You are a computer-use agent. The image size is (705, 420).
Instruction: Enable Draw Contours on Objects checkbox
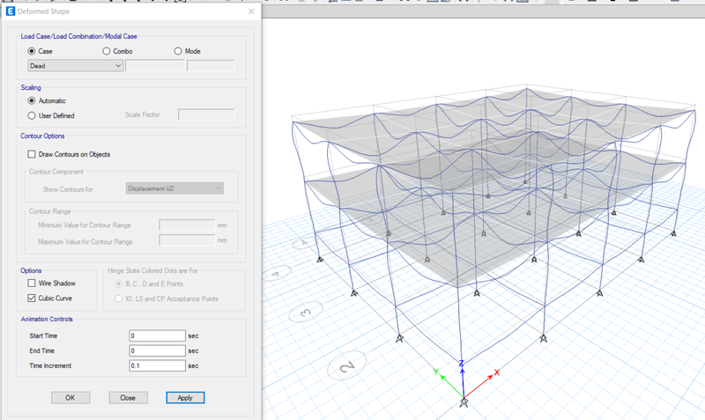tap(32, 154)
